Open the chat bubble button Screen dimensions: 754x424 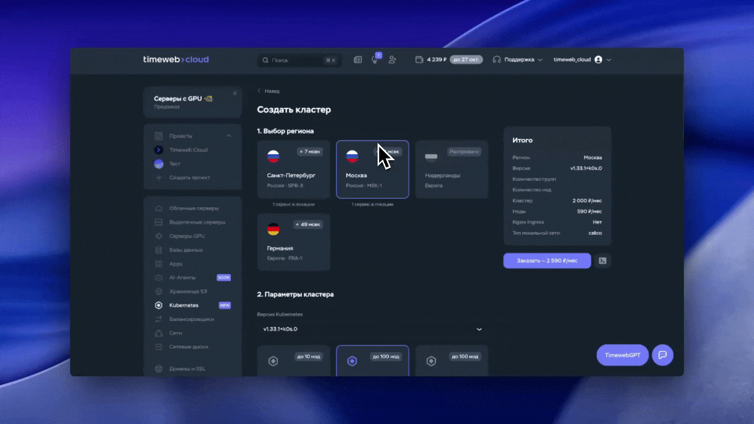(663, 355)
